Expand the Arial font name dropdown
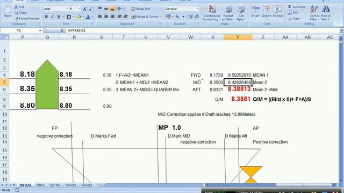The image size is (344, 193). pos(67,9)
